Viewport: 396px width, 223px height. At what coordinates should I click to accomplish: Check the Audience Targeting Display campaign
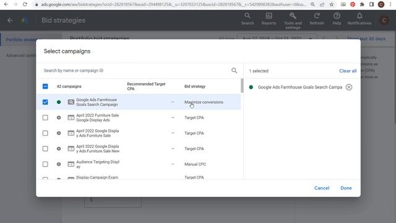[x=45, y=164]
